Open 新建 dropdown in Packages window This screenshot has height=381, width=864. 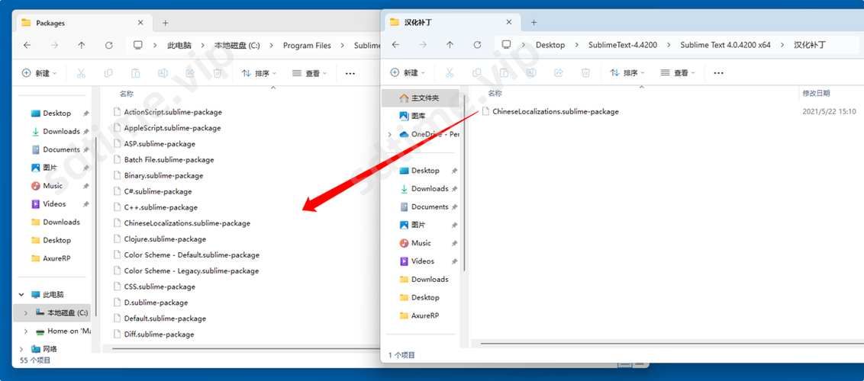click(39, 73)
